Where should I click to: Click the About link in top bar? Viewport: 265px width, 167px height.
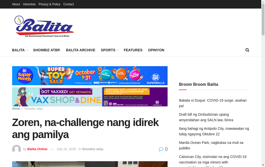(16, 4)
